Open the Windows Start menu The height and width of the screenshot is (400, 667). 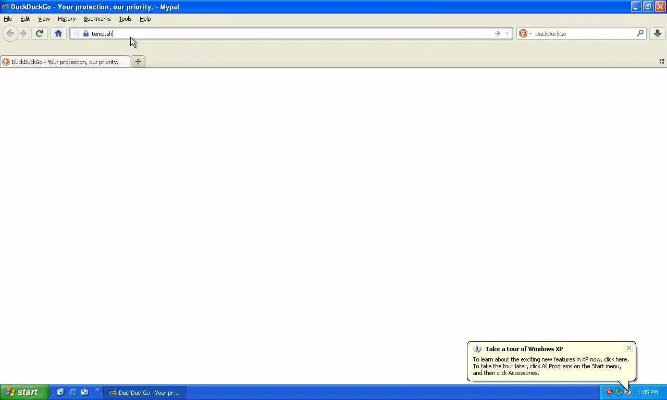tap(24, 392)
